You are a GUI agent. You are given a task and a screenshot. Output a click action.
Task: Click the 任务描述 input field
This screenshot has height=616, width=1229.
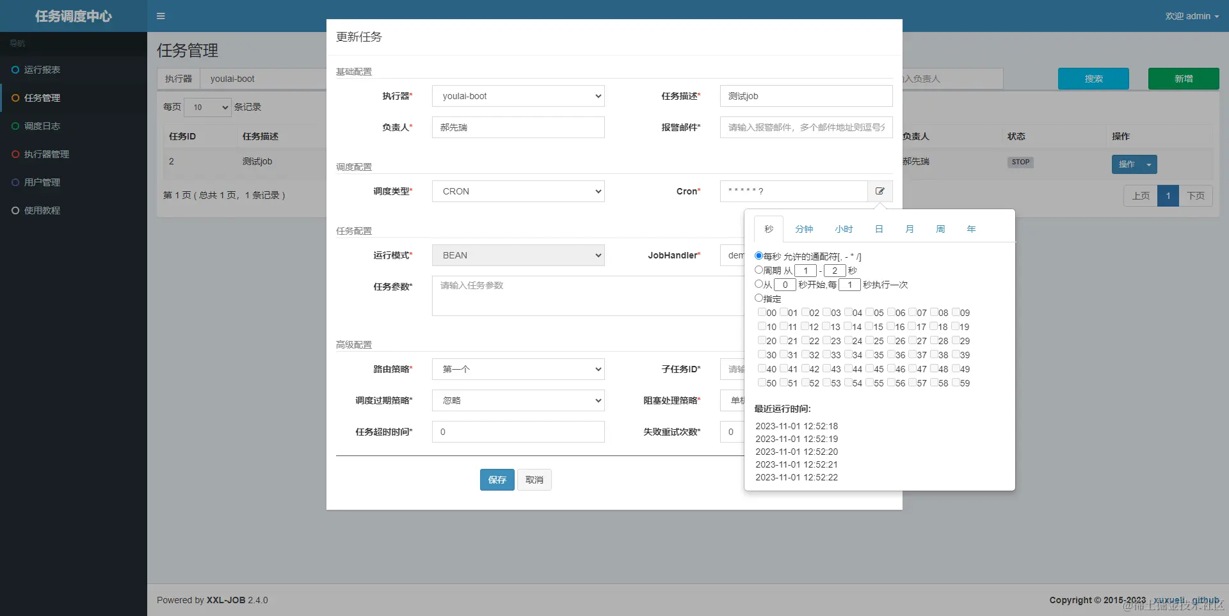[807, 96]
